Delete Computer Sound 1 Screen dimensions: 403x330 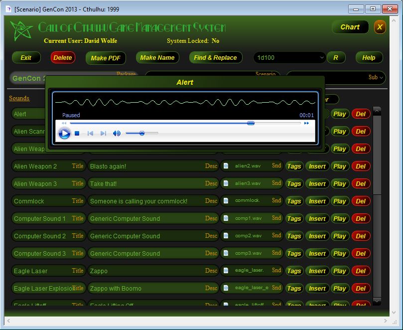tap(361, 219)
